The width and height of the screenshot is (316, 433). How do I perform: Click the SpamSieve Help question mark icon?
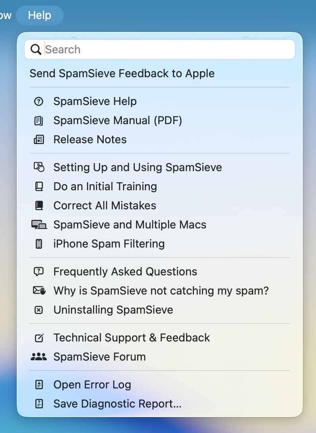point(38,101)
